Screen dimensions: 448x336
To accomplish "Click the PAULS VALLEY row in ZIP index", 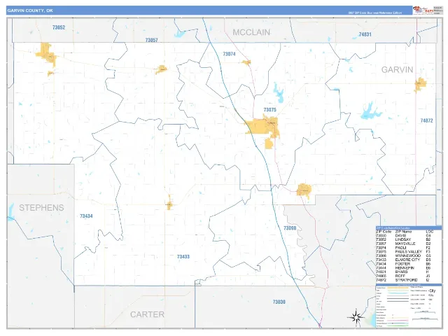I will click(x=405, y=252).
